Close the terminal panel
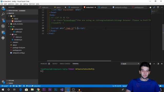 162,64
